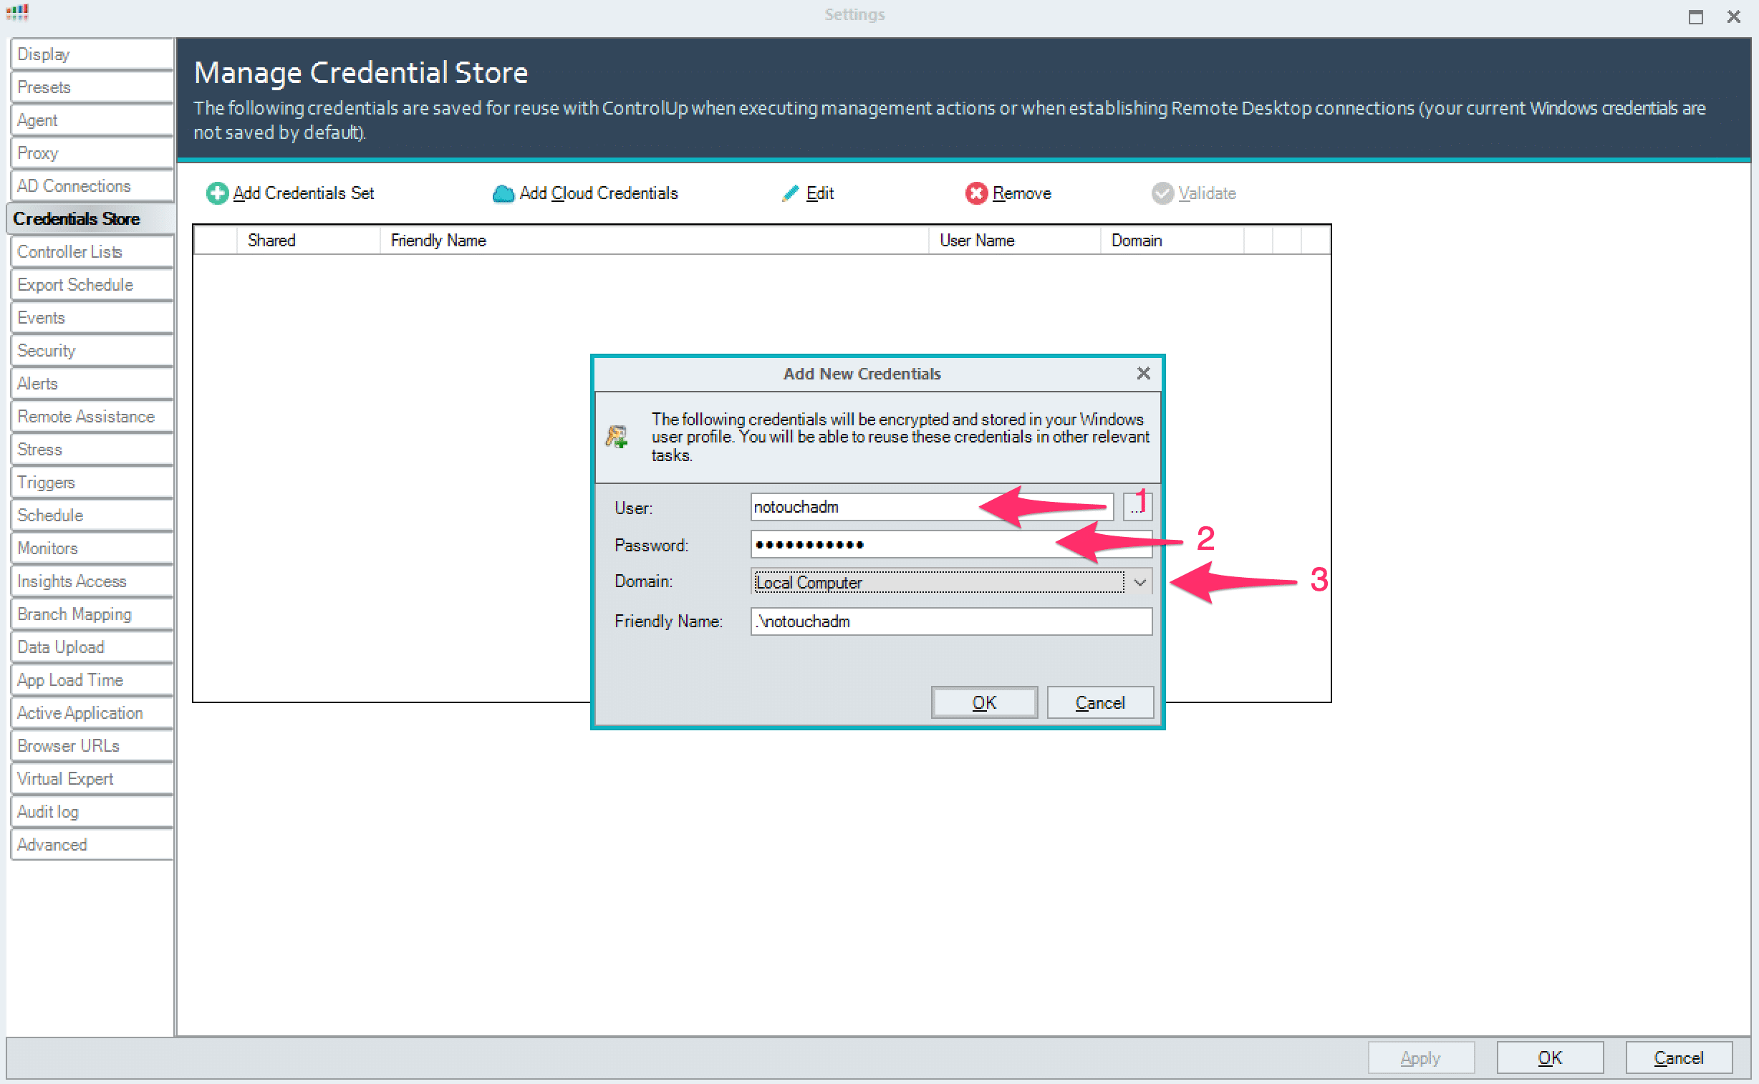The width and height of the screenshot is (1759, 1084).
Task: Click OK in the Settings window footer
Action: [1550, 1058]
